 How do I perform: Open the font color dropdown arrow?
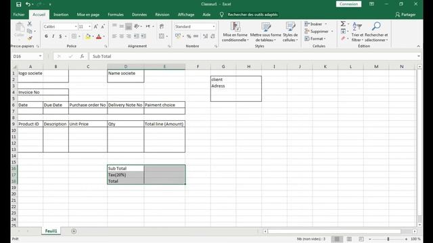tap(104, 36)
